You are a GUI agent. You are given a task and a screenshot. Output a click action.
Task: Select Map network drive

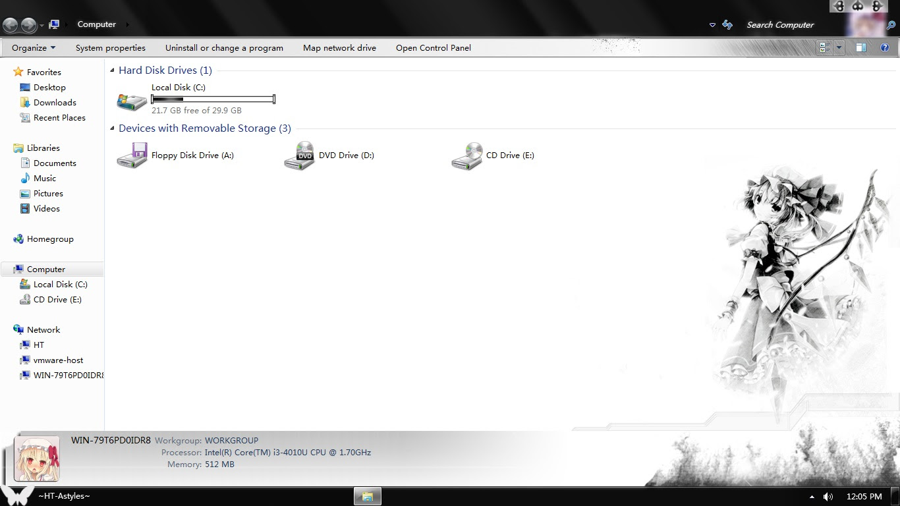pos(339,47)
